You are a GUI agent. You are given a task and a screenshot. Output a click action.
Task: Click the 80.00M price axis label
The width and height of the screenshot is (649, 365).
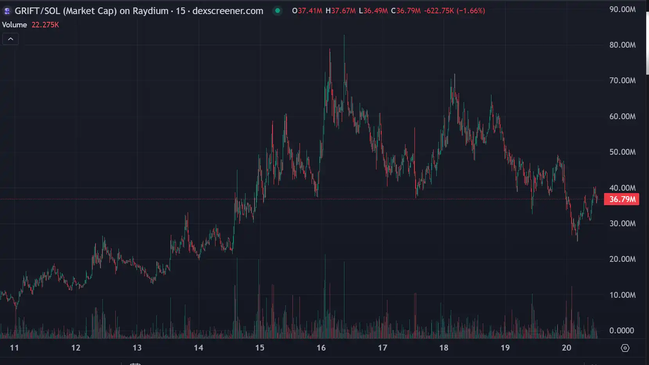(x=622, y=45)
